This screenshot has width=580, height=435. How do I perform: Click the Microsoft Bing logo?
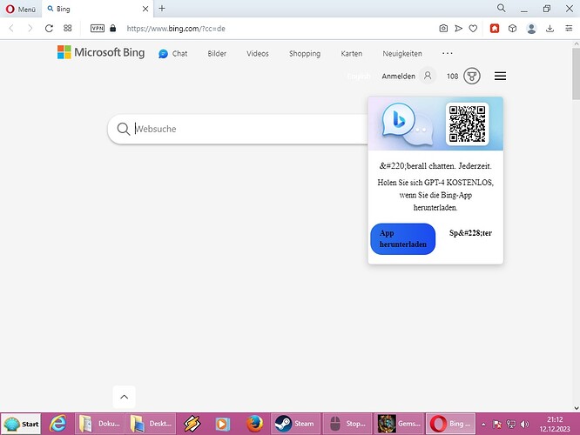click(x=101, y=52)
